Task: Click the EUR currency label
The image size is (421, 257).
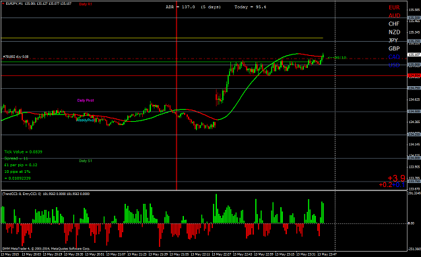Action: click(x=394, y=7)
